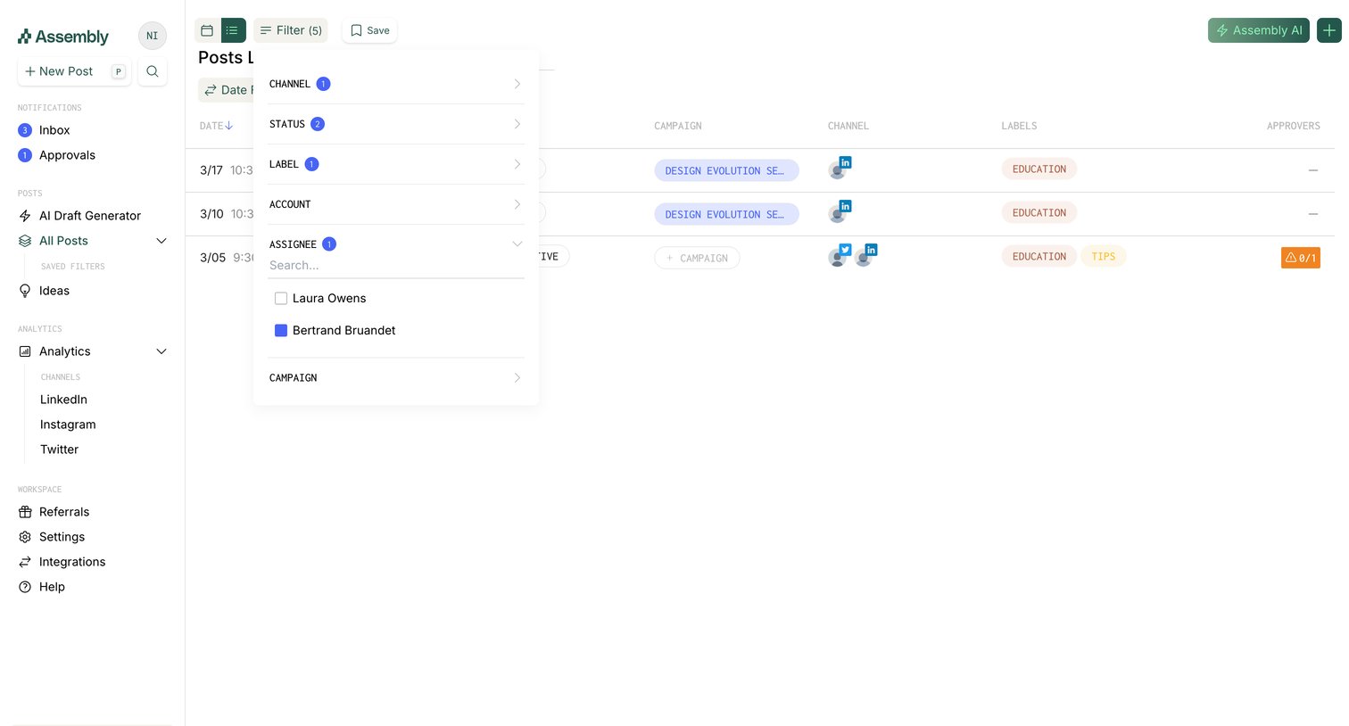Select the yellow TIPS label tag

click(x=1104, y=257)
